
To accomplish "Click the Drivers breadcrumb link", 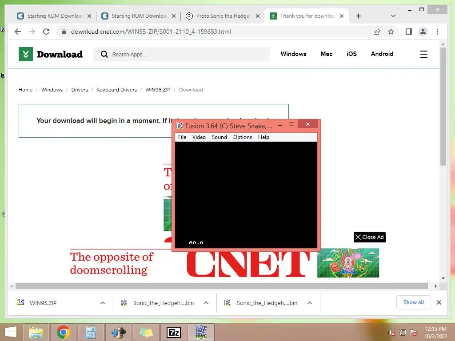I will pyautogui.click(x=80, y=90).
